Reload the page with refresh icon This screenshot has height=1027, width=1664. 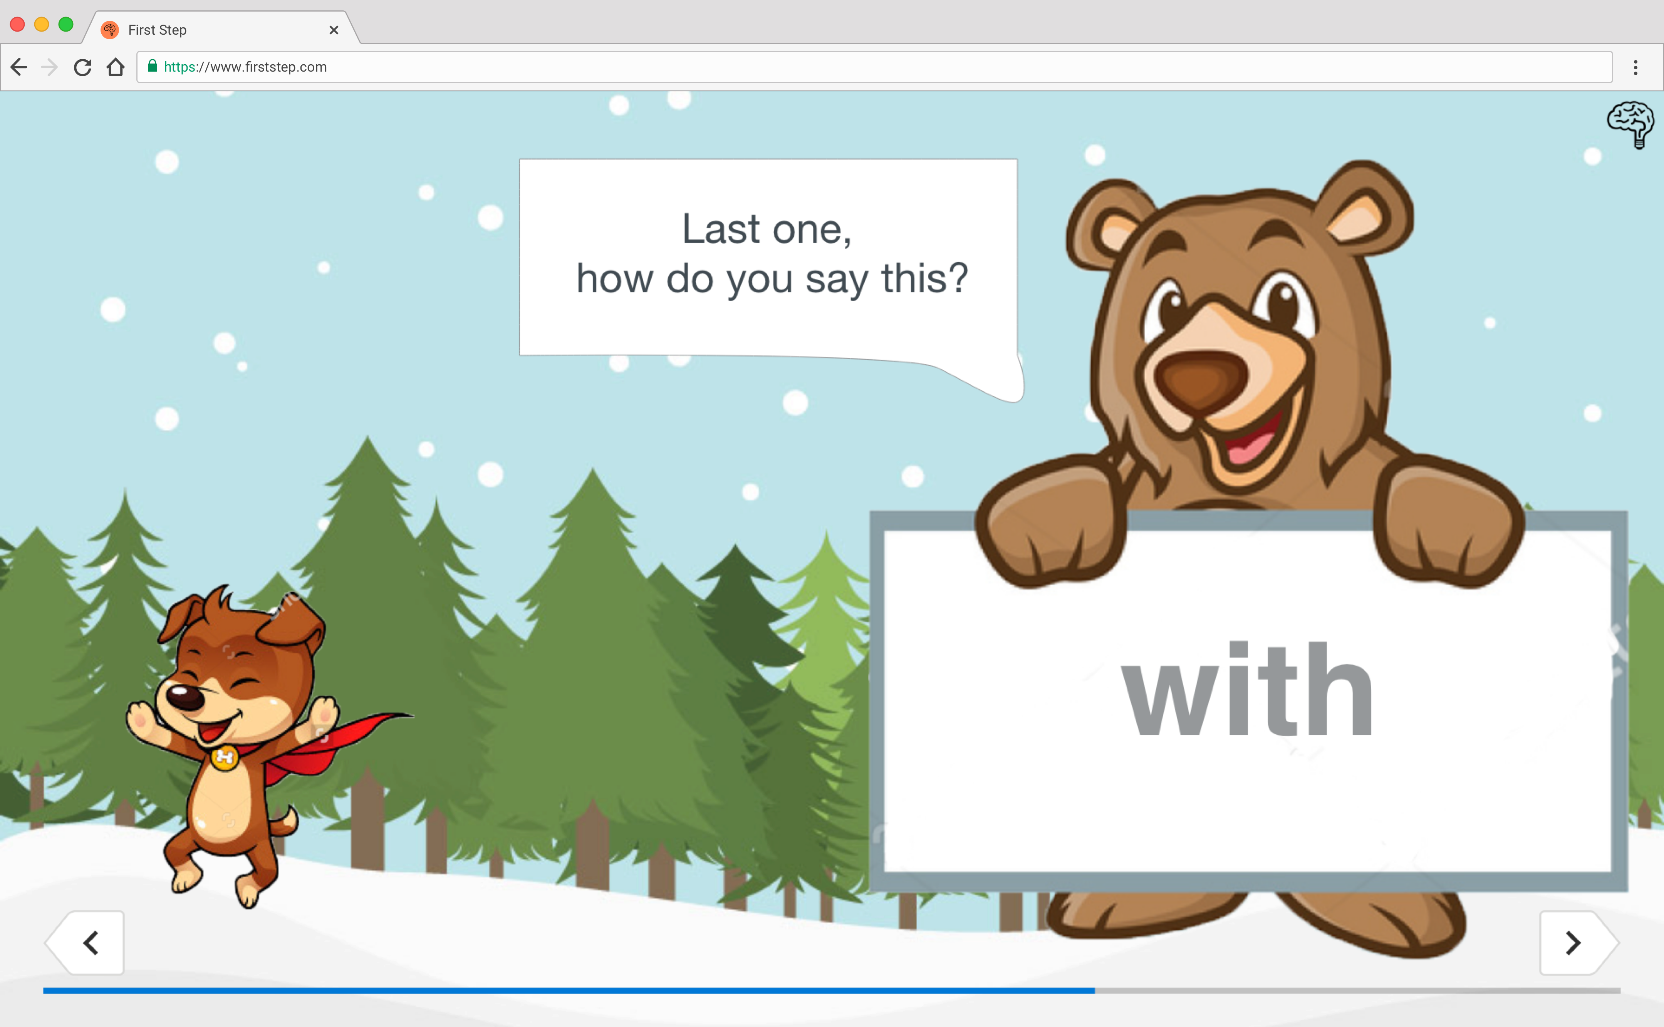83,67
